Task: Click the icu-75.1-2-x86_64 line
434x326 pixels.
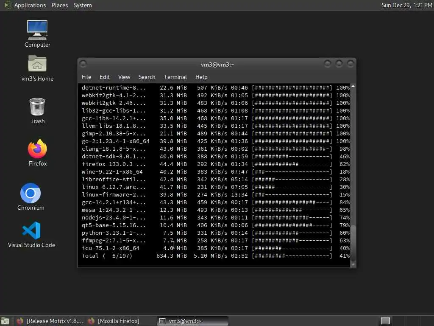Action: point(216,248)
